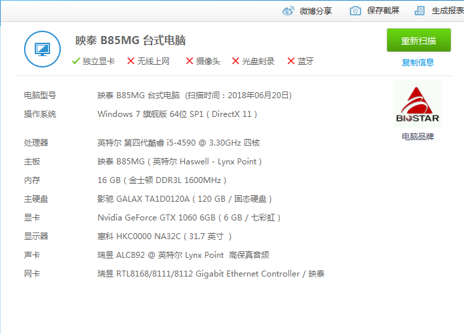This screenshot has height=334, width=464.
Task: Click the scan date 2018年06月20日 text
Action: [258, 96]
